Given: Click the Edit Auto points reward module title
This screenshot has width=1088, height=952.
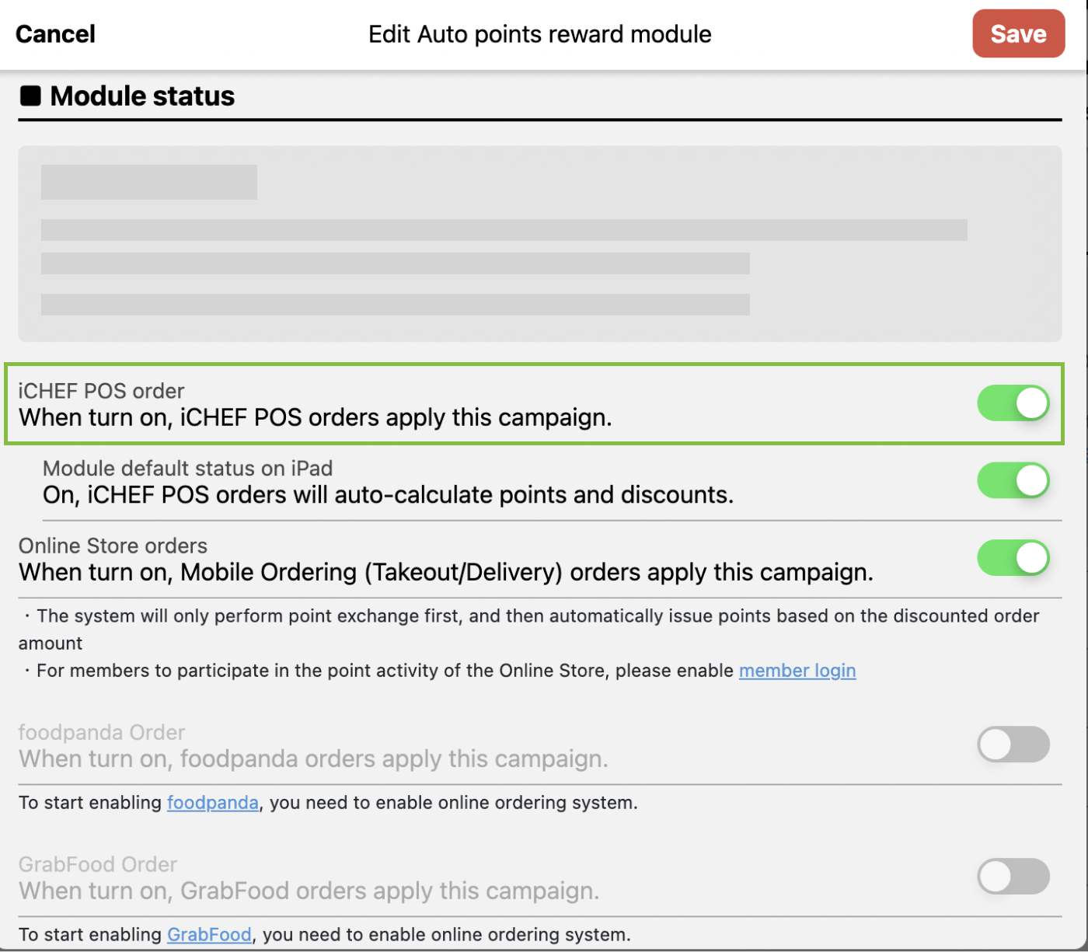Looking at the screenshot, I should tap(539, 34).
